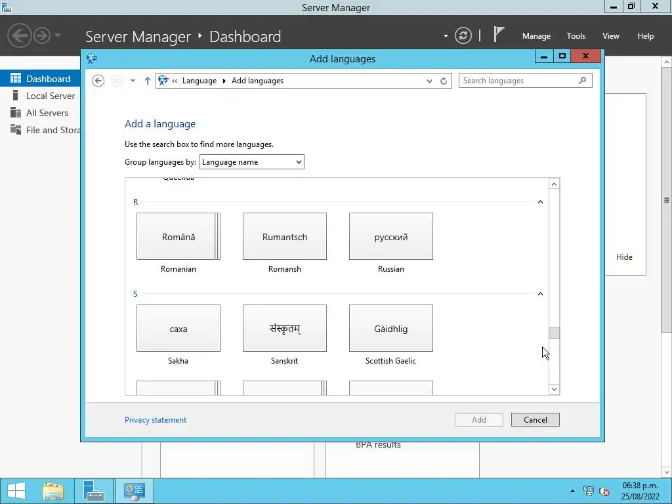Viewport: 672px width, 504px height.
Task: Show hidden icons in system tray
Action: [x=572, y=491]
